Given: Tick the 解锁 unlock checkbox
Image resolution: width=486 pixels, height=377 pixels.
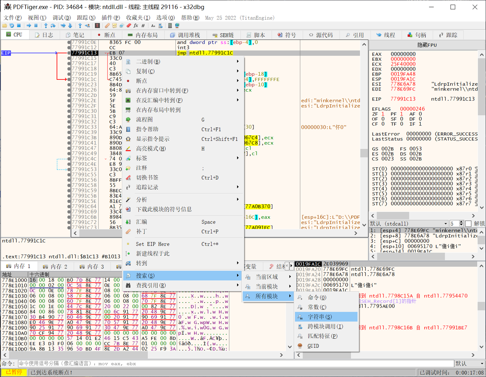Looking at the screenshot, I should [468, 224].
